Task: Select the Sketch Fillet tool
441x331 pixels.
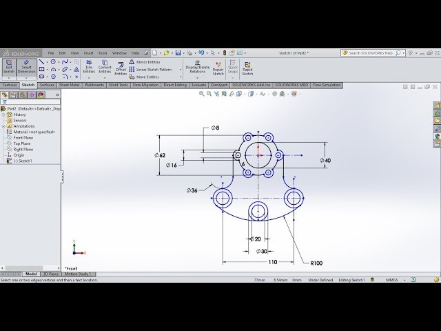Action: (x=65, y=77)
